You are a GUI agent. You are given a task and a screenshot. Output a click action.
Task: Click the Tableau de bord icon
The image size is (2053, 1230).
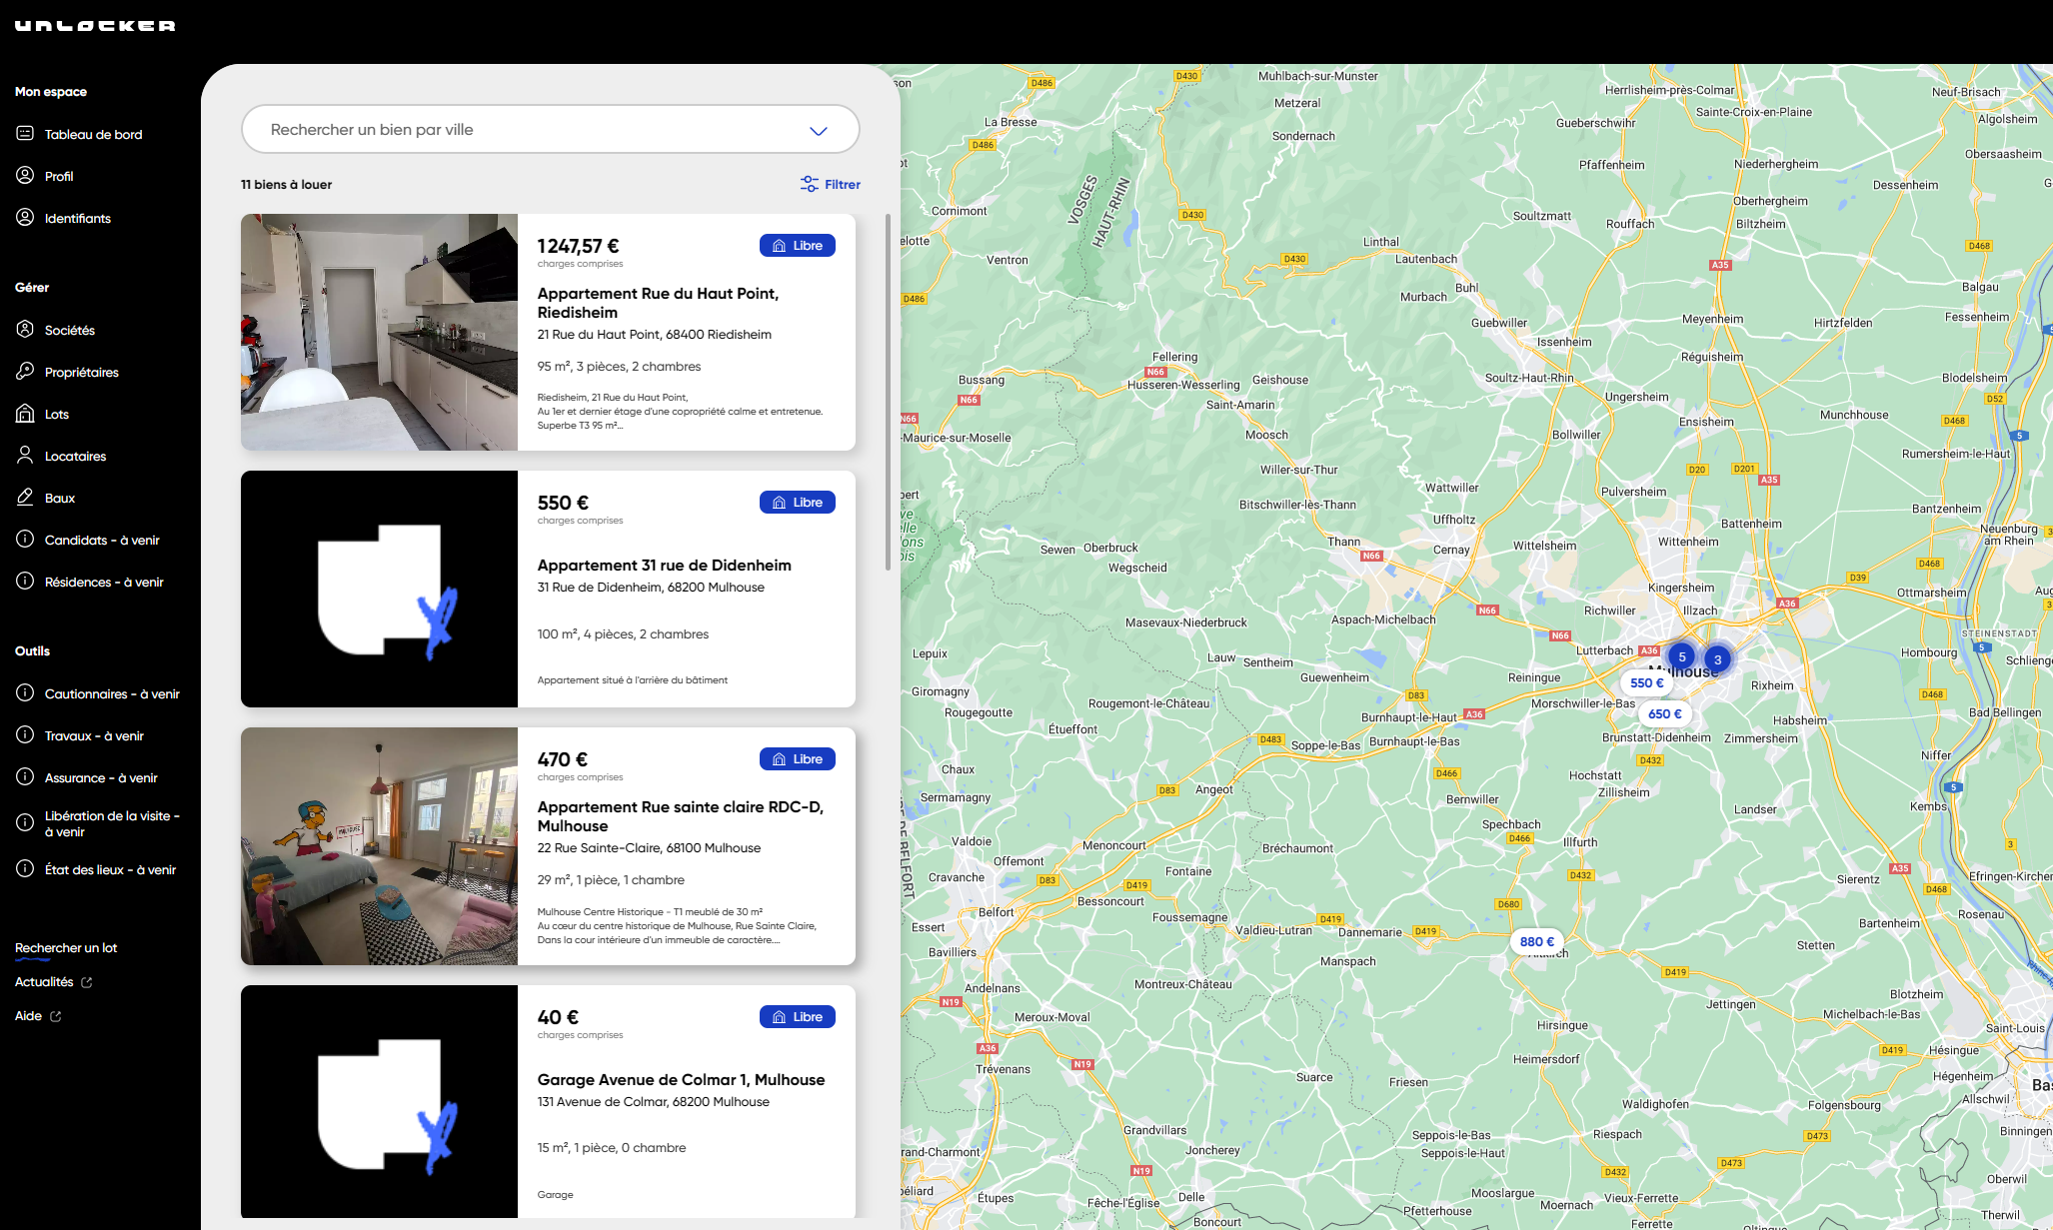point(25,134)
